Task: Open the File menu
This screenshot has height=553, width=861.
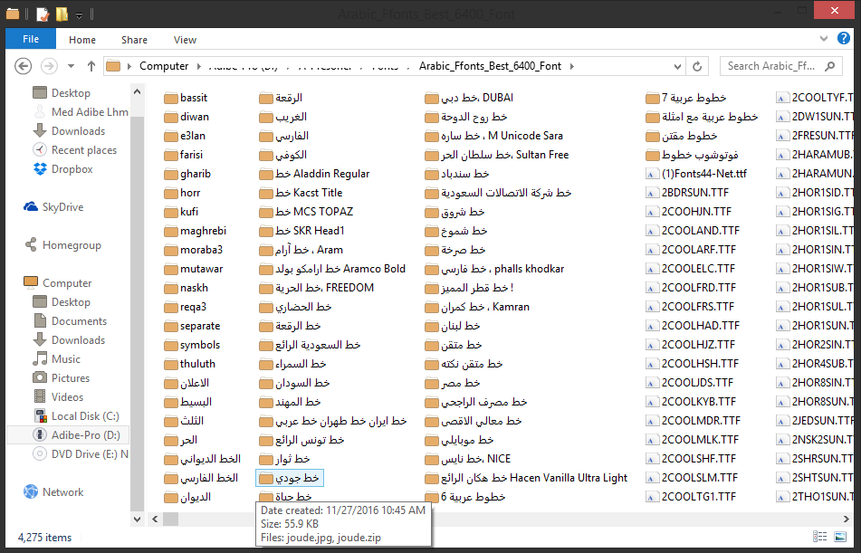Action: [x=31, y=40]
